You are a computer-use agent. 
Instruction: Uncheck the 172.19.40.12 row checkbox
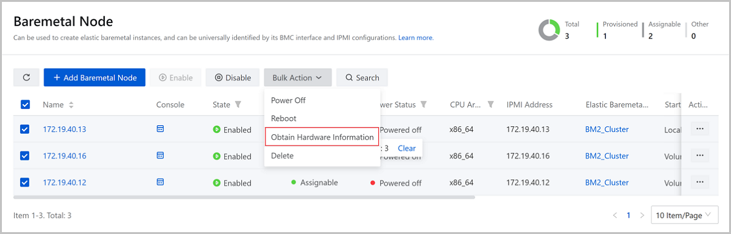[x=26, y=182]
